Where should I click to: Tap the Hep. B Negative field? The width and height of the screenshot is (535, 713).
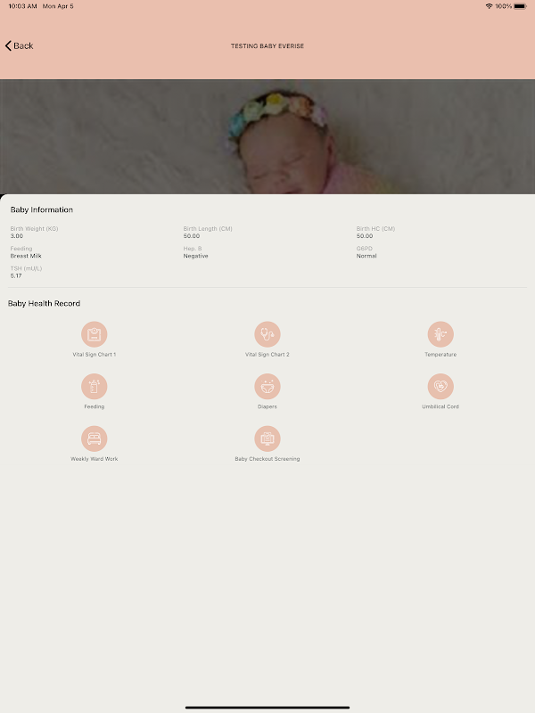coord(195,252)
